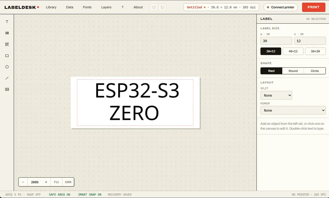Image resolution: width=329 pixels, height=198 pixels.
Task: Zoom in with the plus button
Action: pos(46,182)
